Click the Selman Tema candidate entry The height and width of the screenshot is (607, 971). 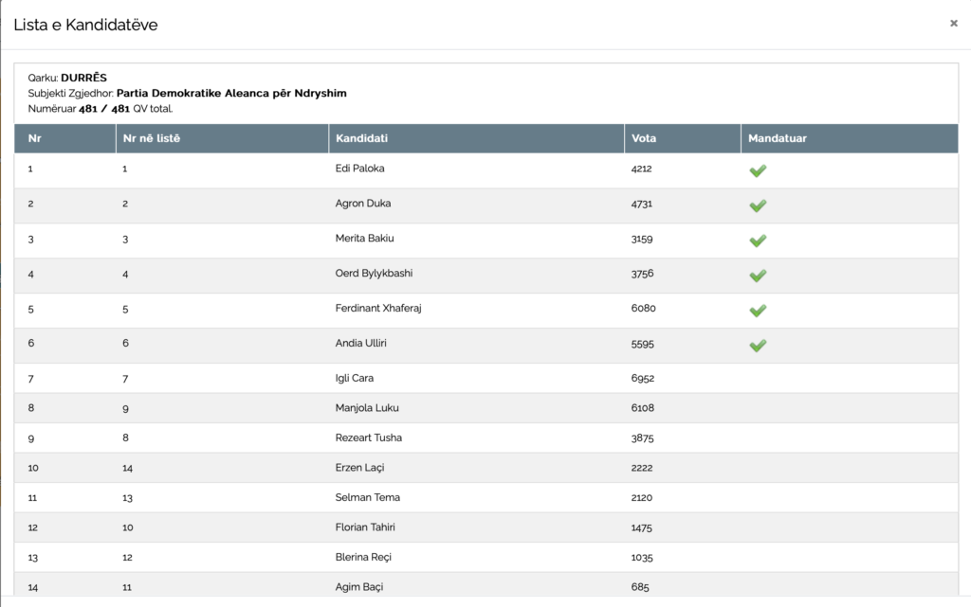point(367,497)
